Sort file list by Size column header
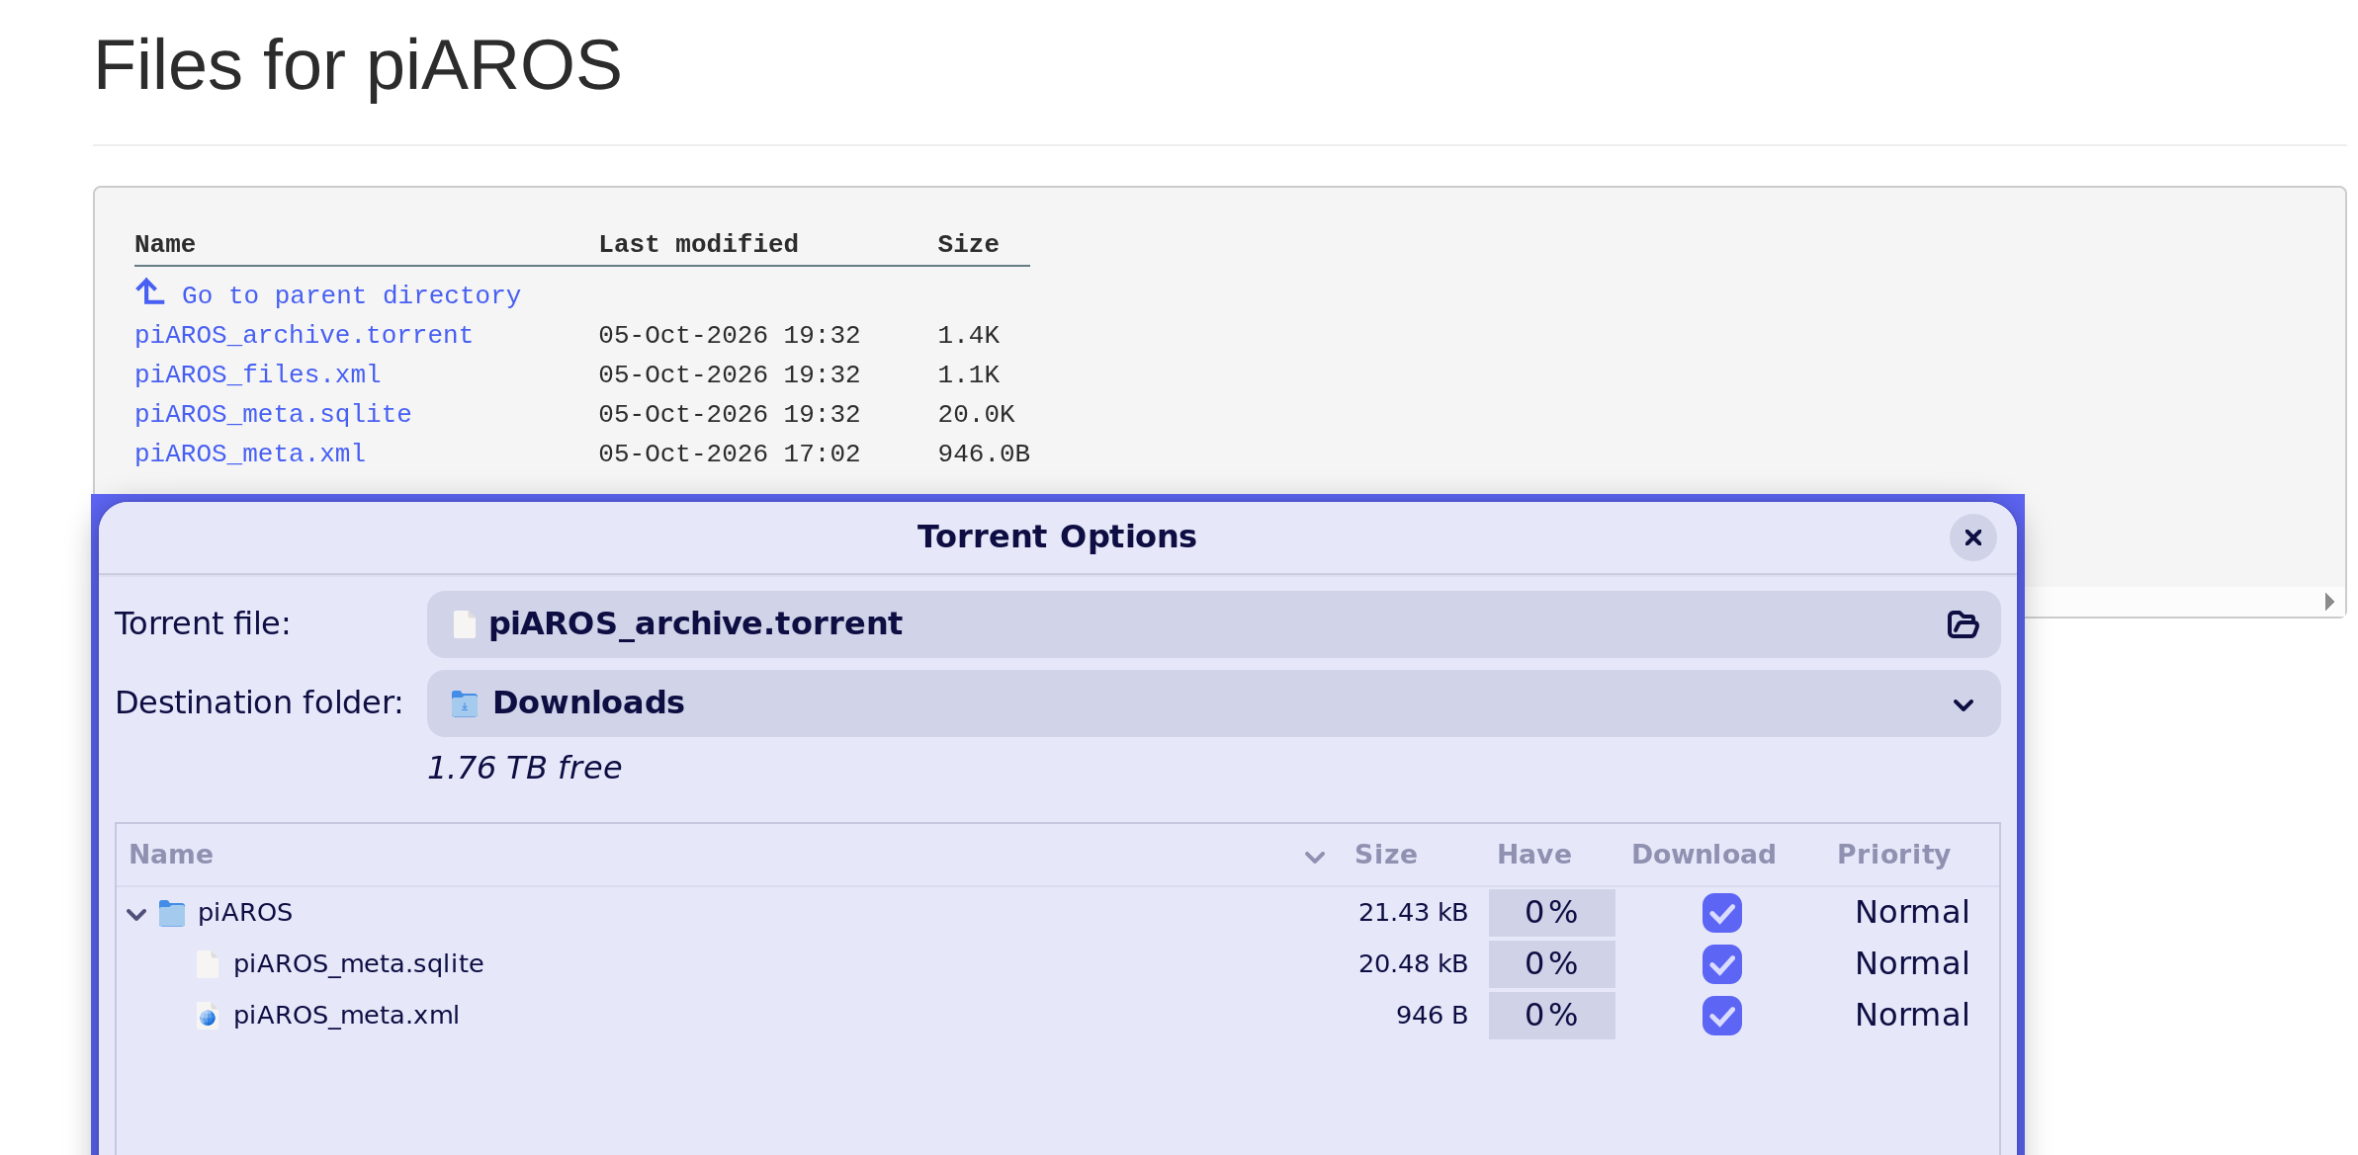This screenshot has width=2358, height=1155. (x=1385, y=855)
